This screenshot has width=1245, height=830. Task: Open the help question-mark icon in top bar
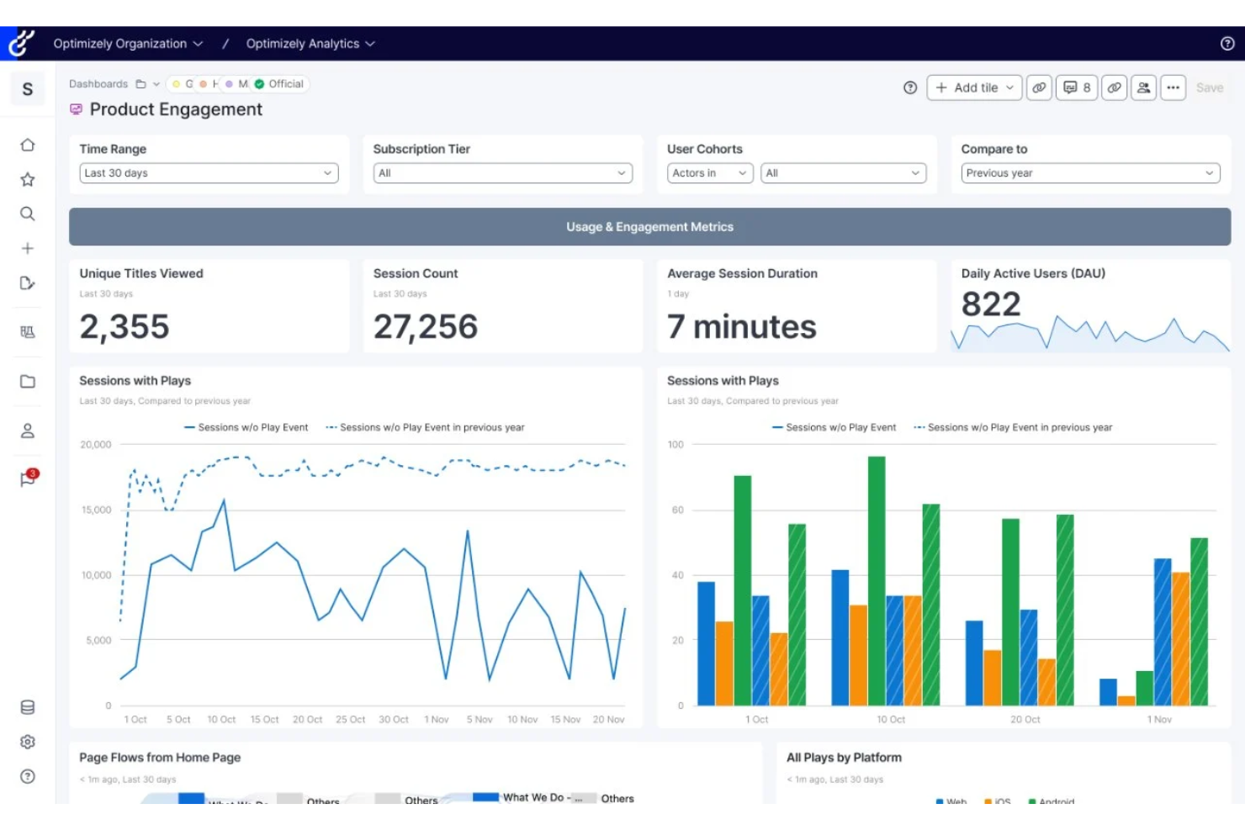[x=1226, y=43]
